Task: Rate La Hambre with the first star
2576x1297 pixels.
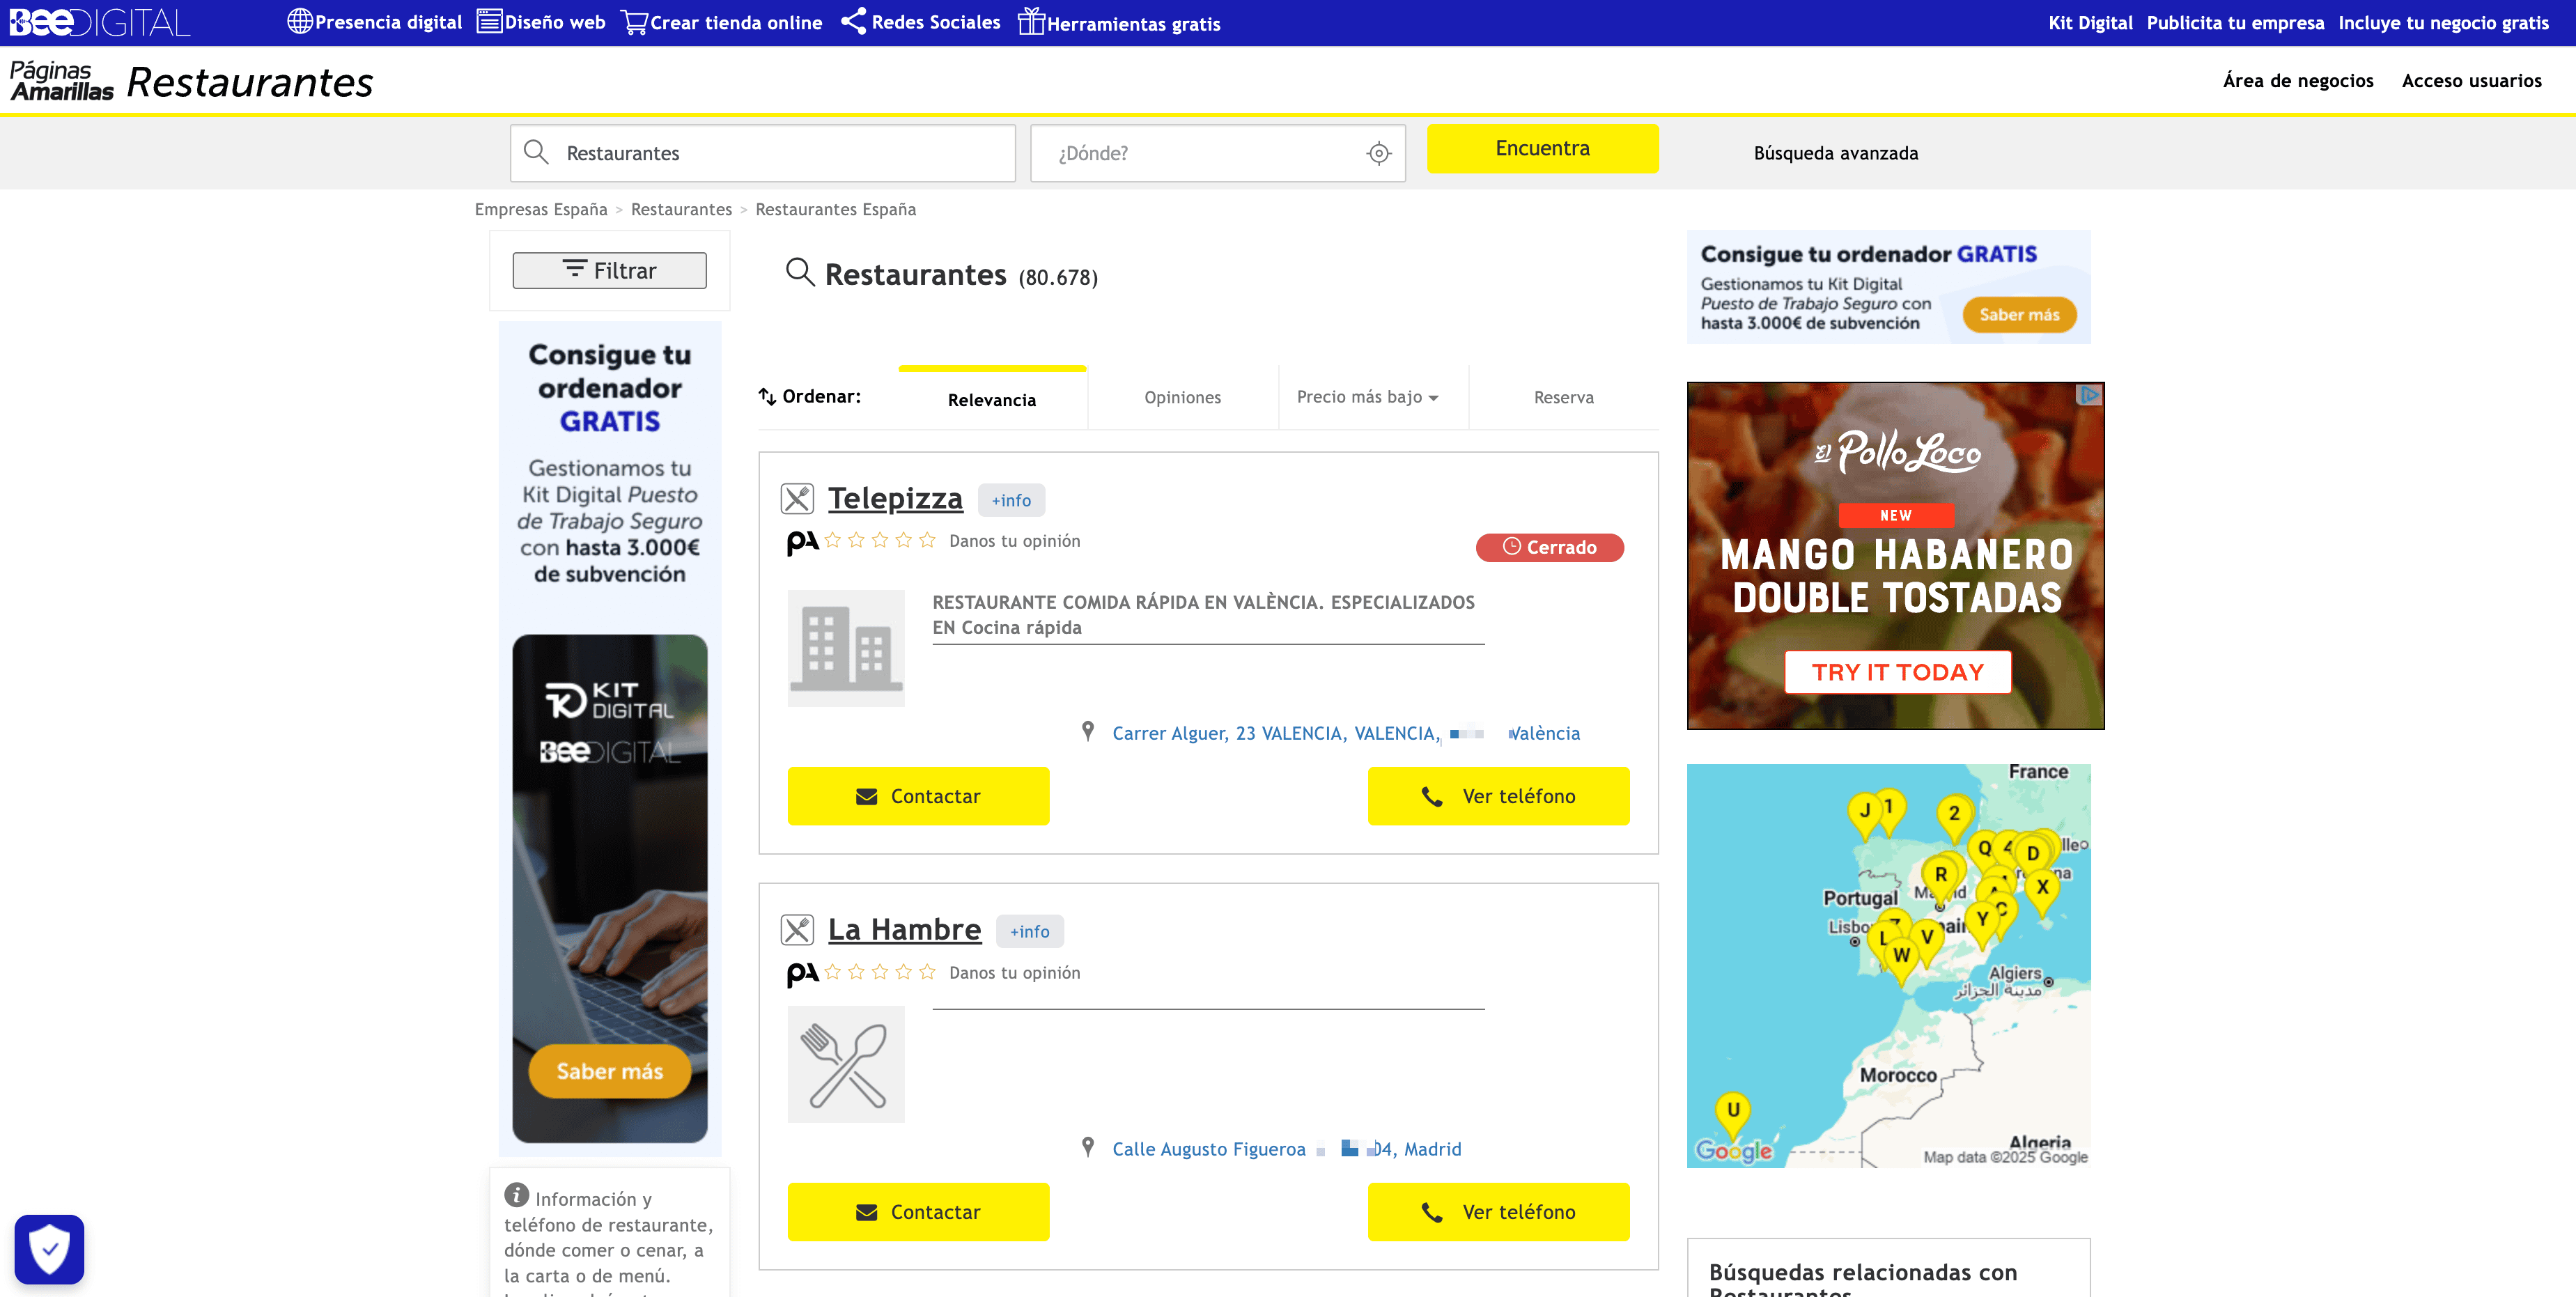Action: [833, 972]
